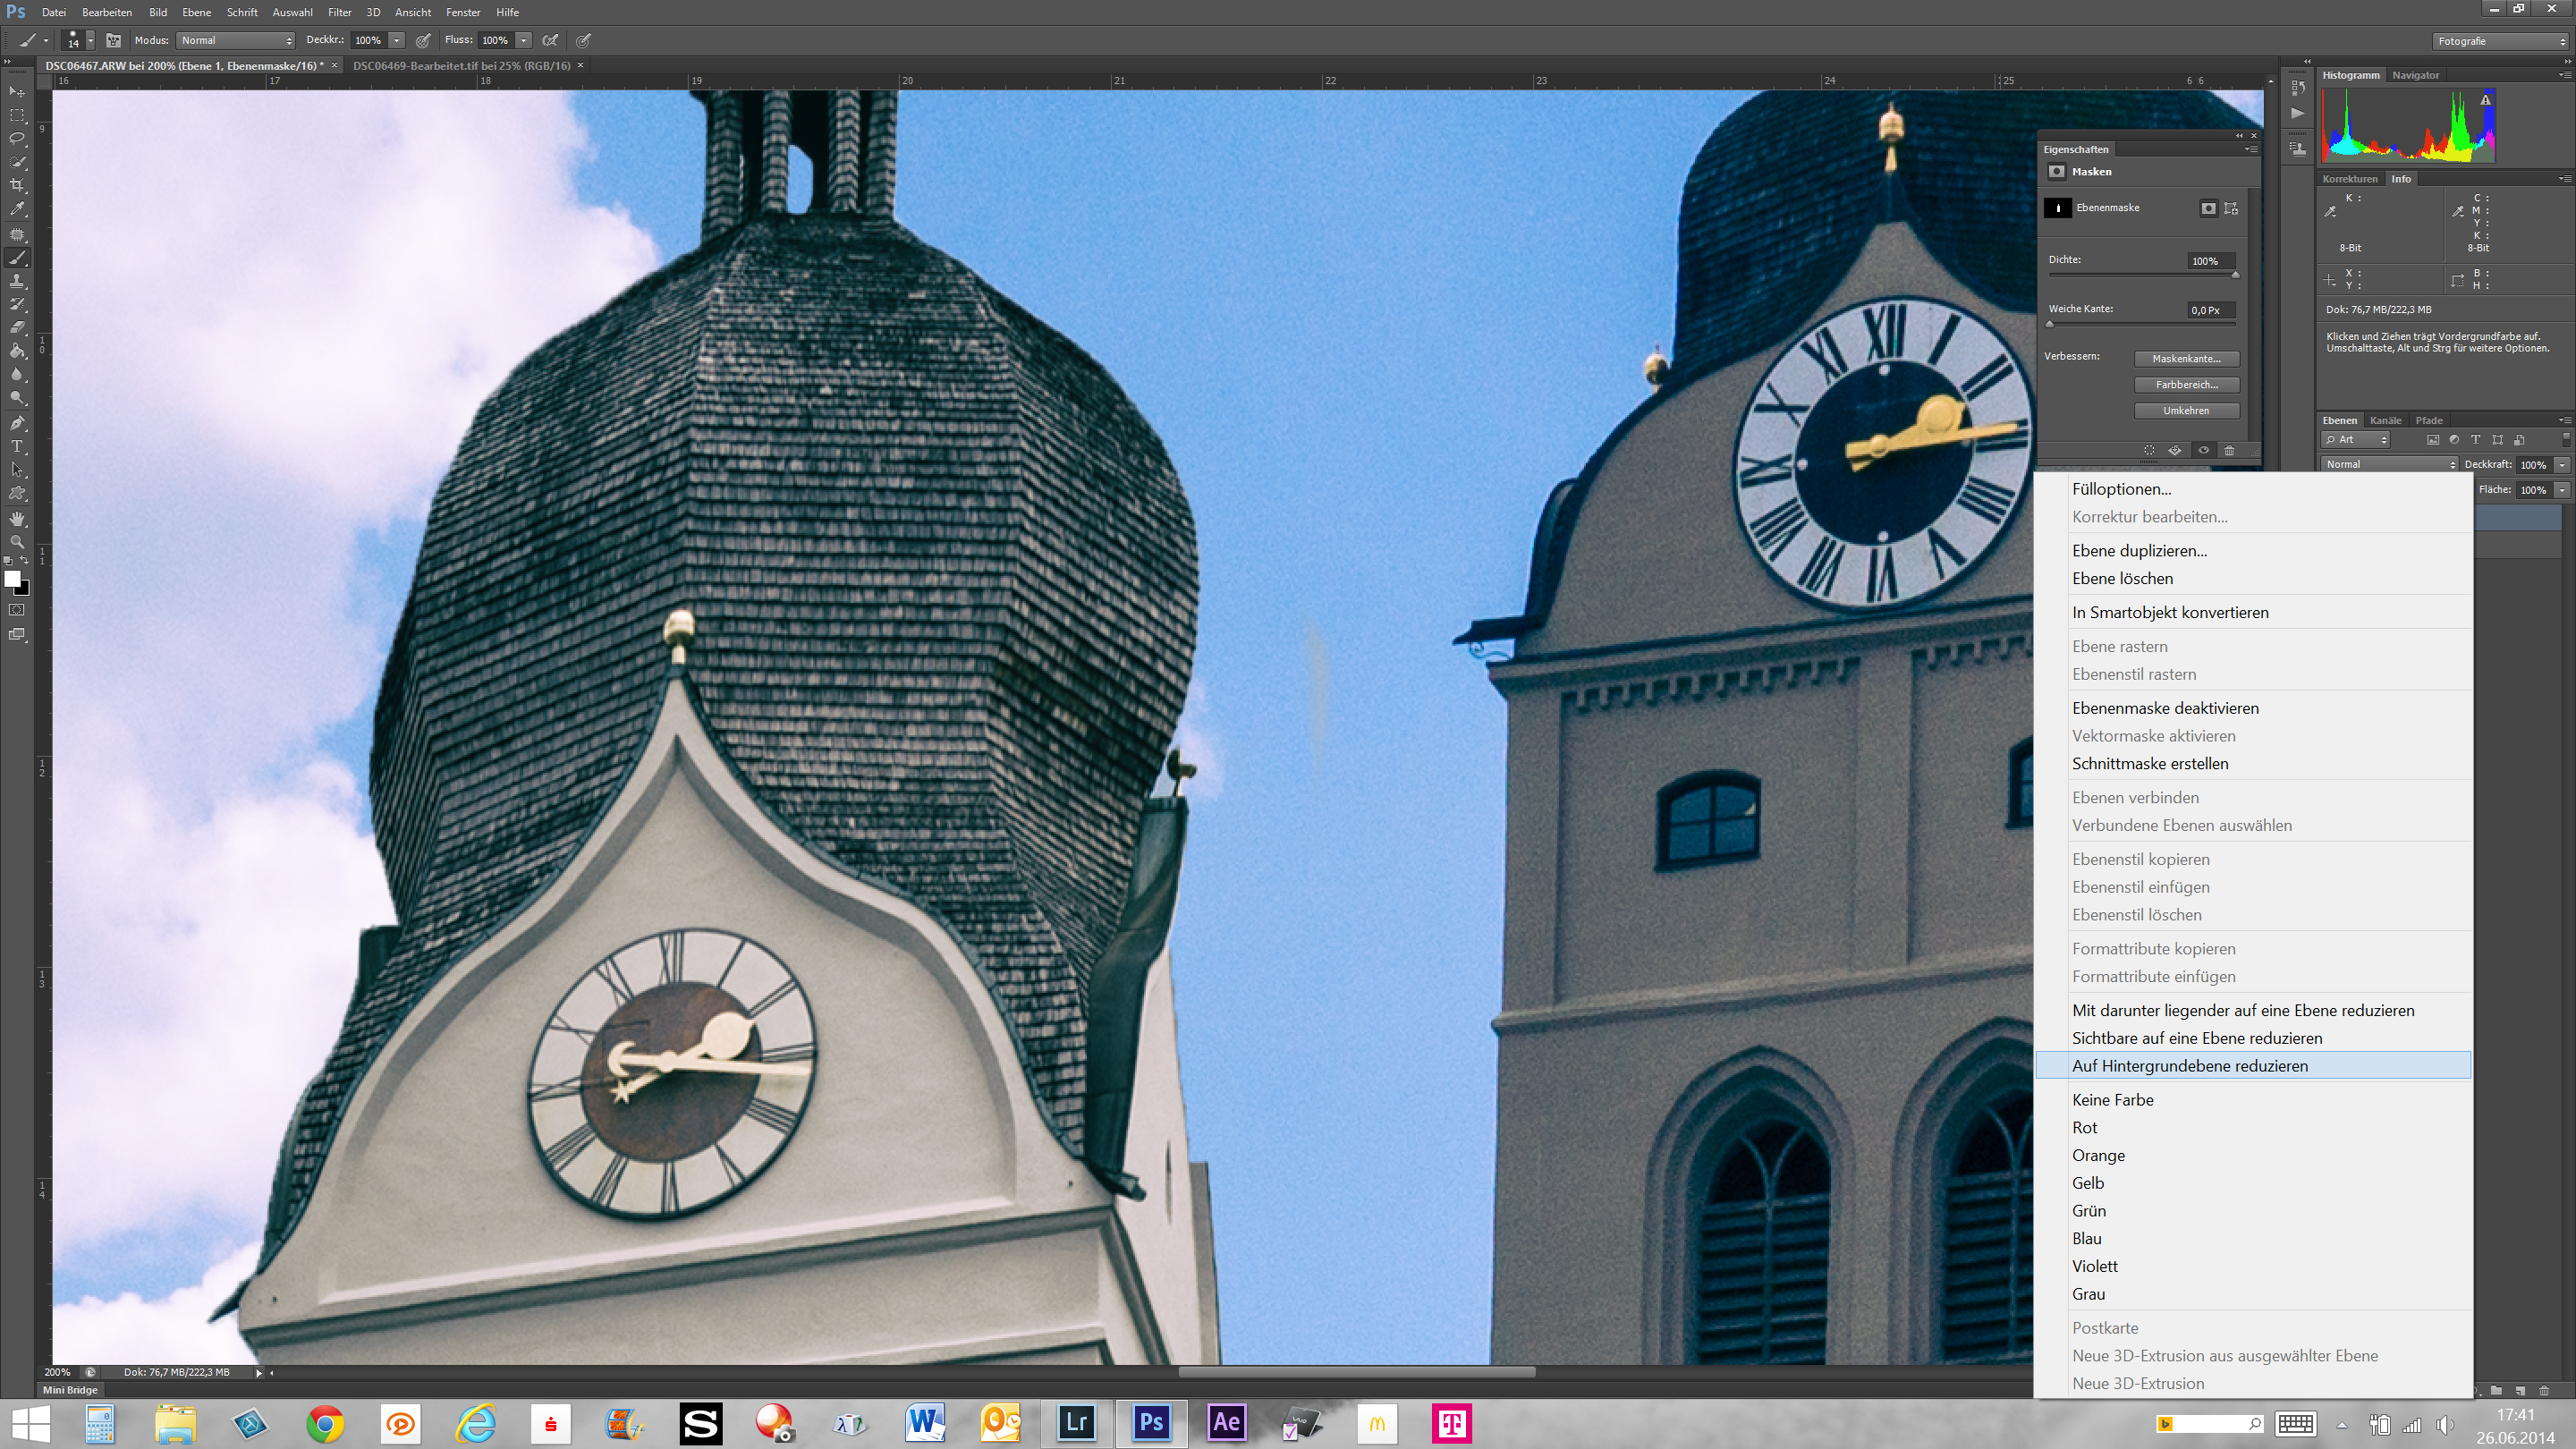This screenshot has width=2576, height=1449.
Task: Open the Deckkr. opacity arrow
Action: [397, 41]
